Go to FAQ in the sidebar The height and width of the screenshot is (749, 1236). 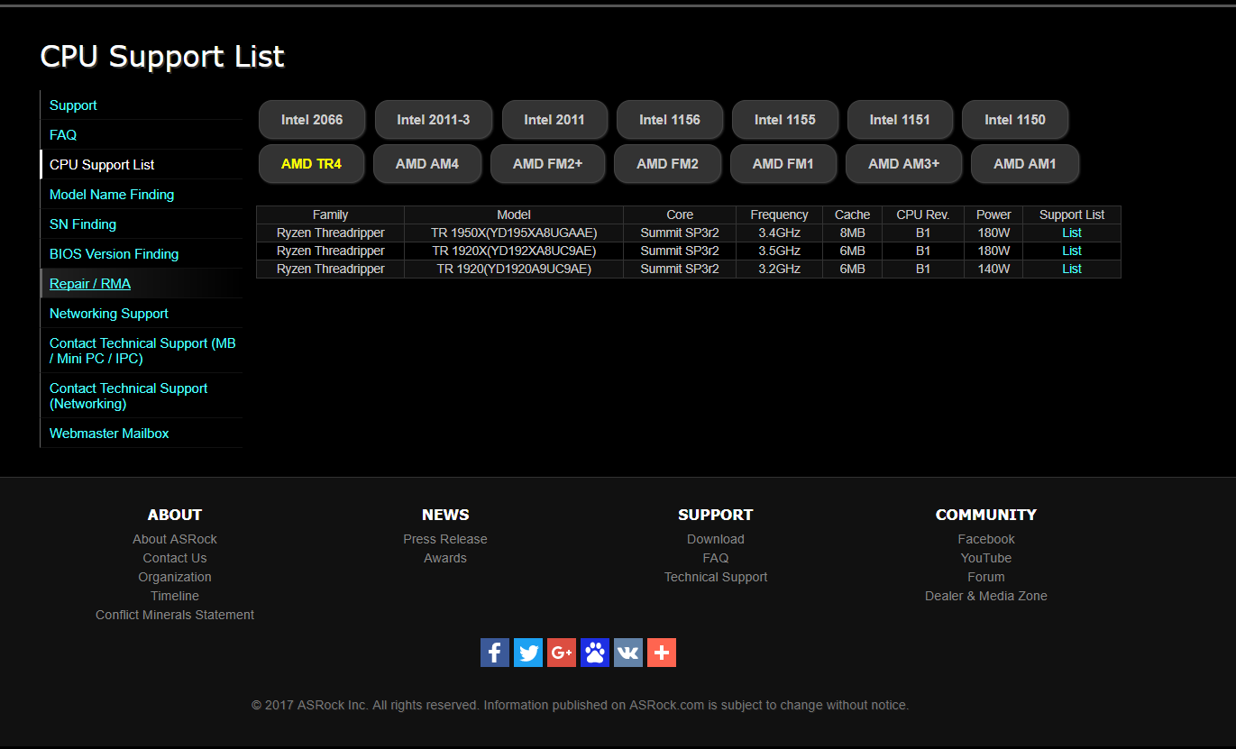63,135
